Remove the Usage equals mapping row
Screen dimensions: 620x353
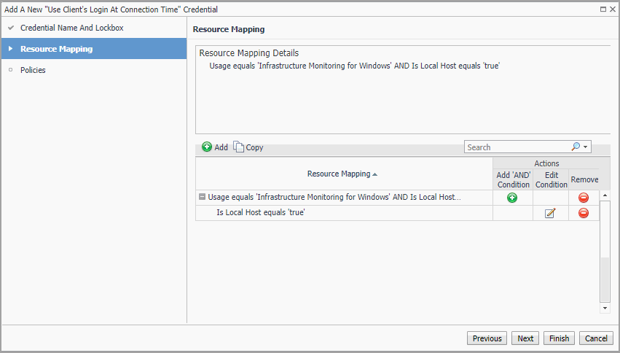coord(584,198)
